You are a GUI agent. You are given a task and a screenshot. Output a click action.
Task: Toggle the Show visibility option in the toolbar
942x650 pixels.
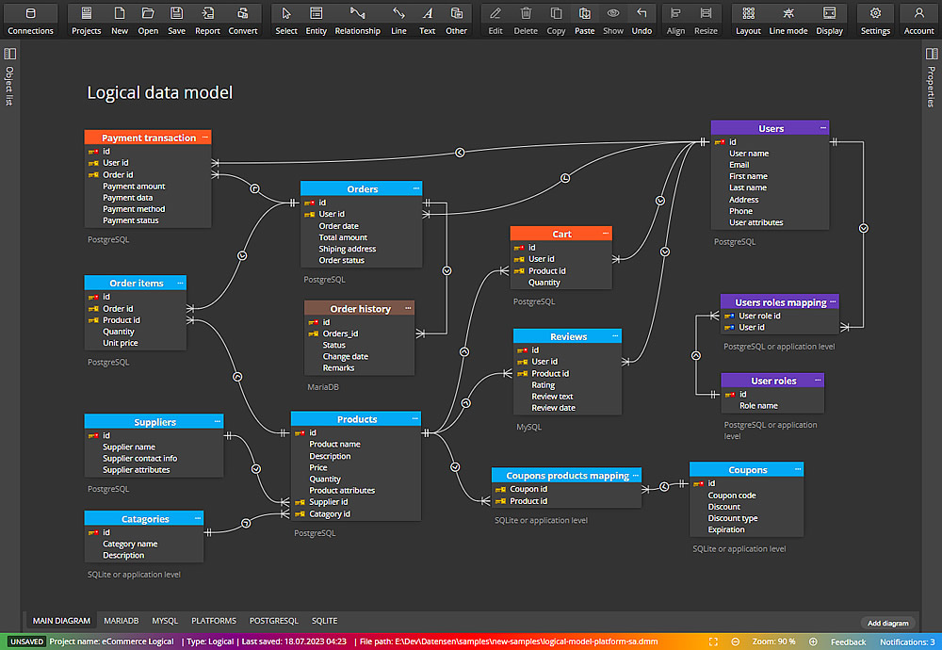(612, 19)
